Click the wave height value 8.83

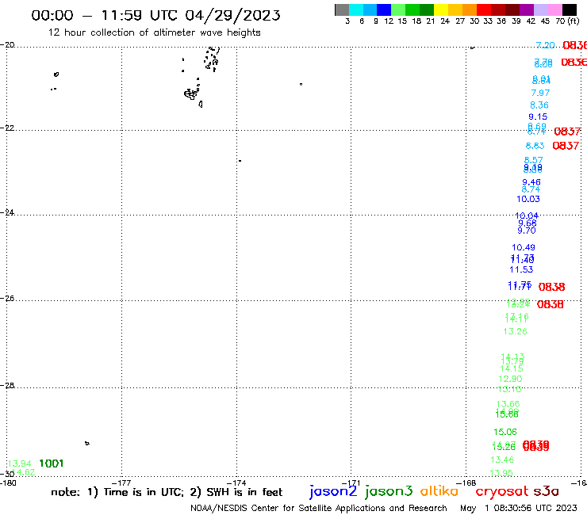click(x=535, y=146)
